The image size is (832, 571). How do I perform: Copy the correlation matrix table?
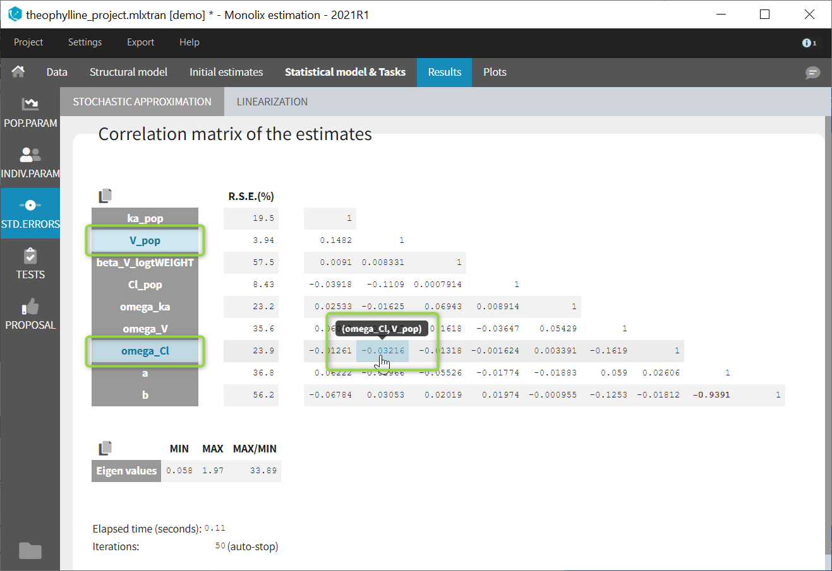tap(105, 196)
